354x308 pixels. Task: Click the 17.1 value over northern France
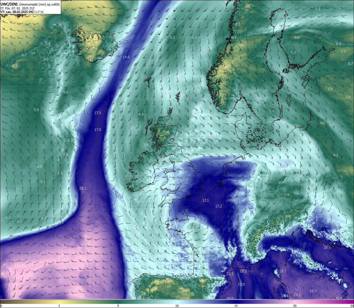205,201
